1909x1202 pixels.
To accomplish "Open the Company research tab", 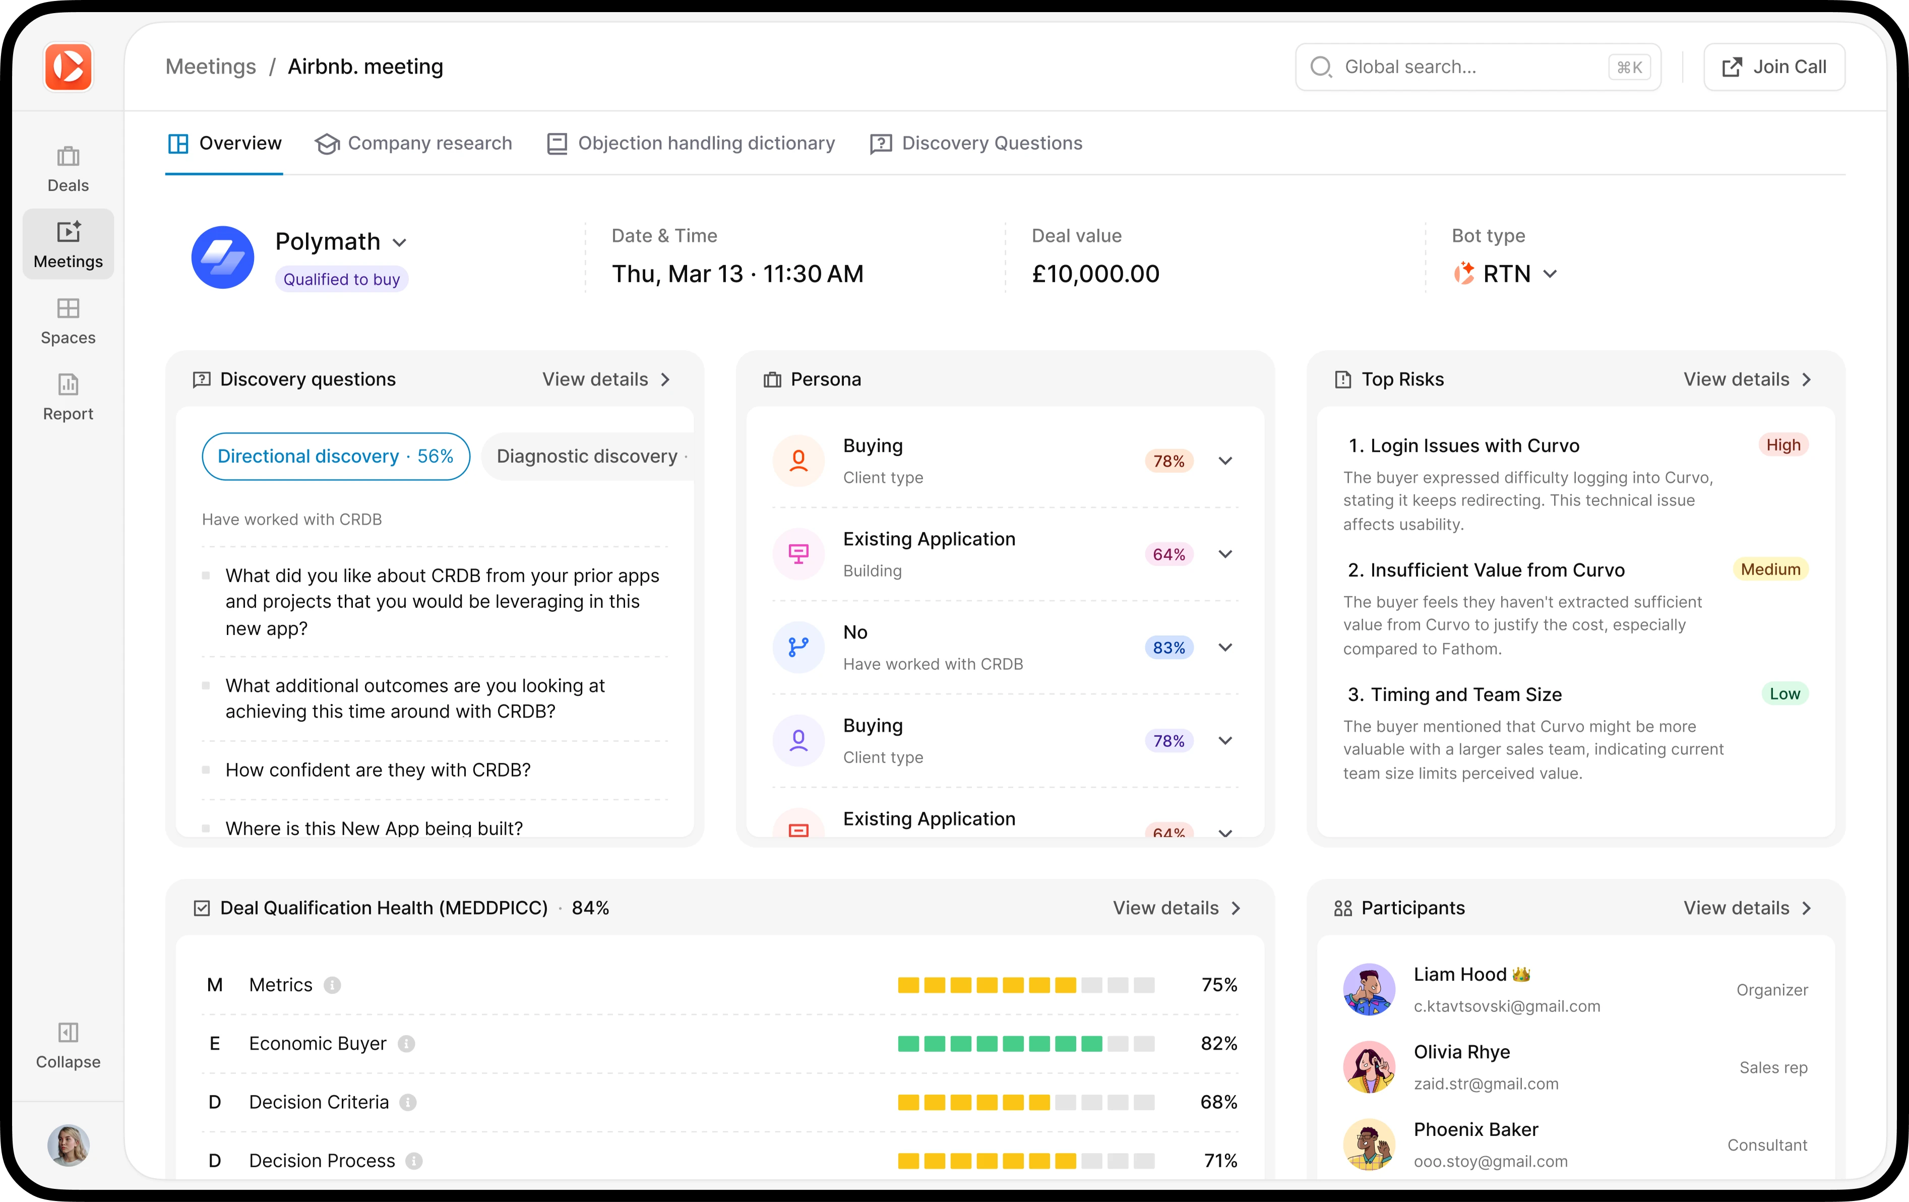I will (x=414, y=144).
